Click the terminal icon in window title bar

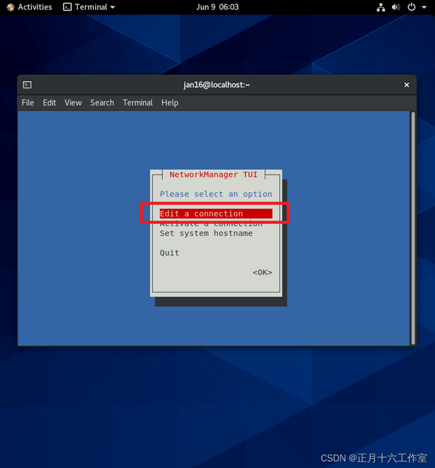pos(27,85)
